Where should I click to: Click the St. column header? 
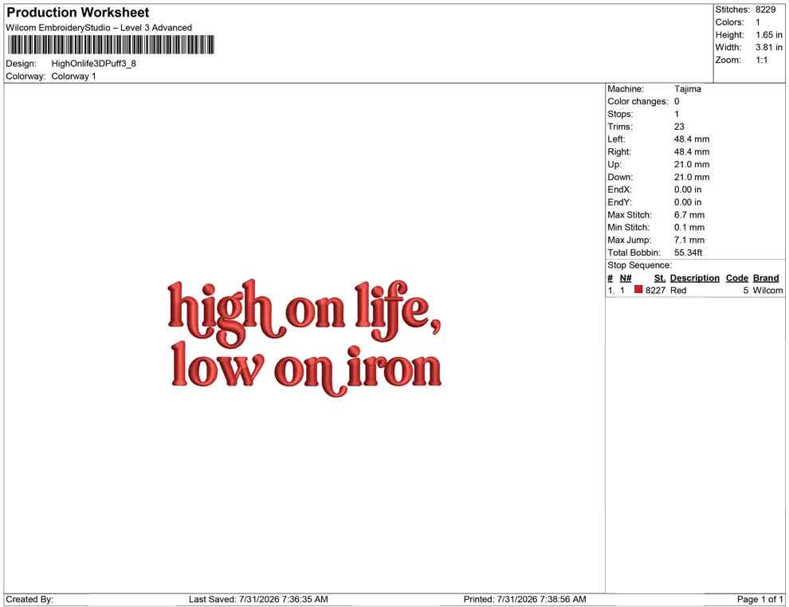659,278
